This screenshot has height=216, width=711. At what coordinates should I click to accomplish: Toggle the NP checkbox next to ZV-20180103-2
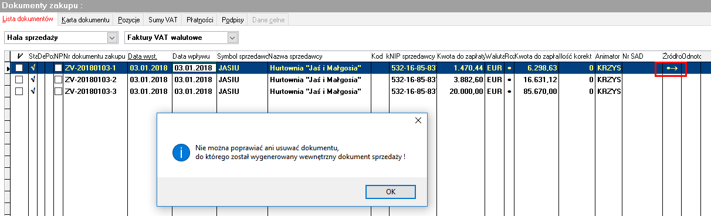coord(58,79)
